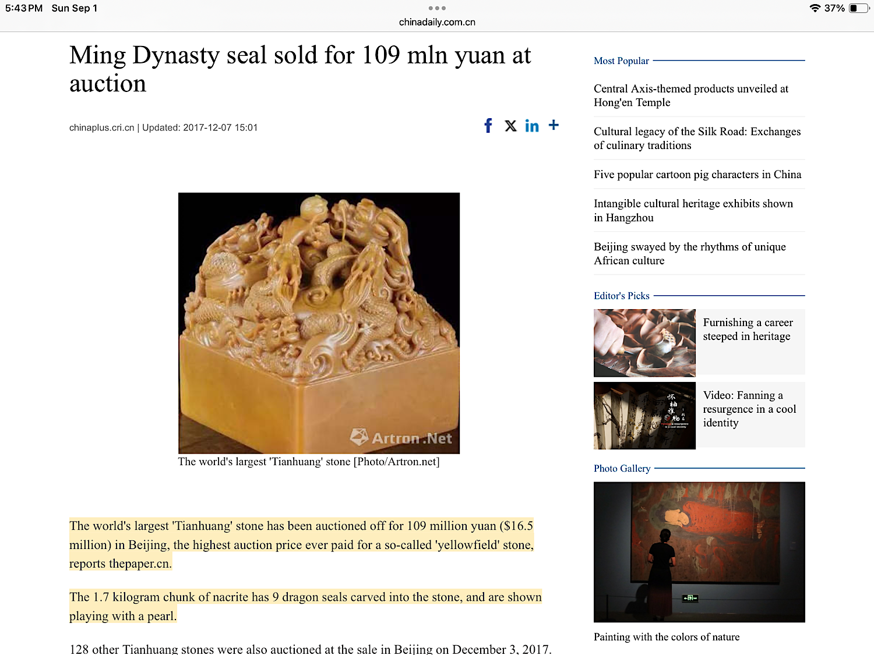Share article on X (Twitter)
The image size is (874, 655).
click(x=510, y=126)
